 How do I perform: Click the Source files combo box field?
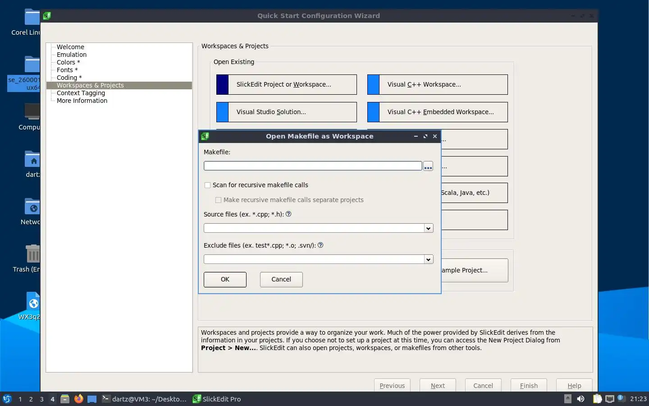(314, 228)
